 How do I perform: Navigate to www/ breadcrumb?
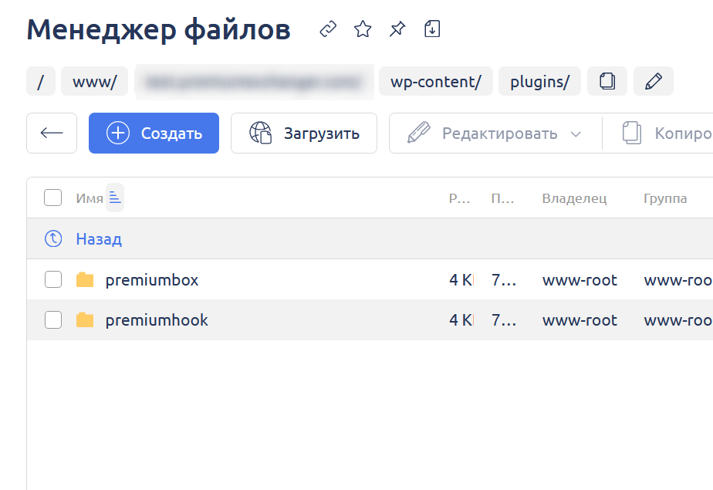(94, 82)
